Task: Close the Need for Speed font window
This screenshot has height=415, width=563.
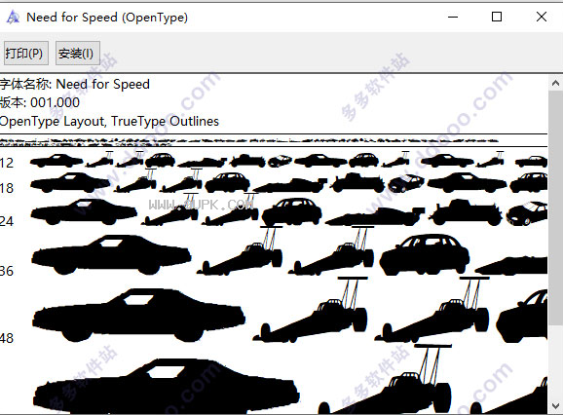Action: [542, 17]
